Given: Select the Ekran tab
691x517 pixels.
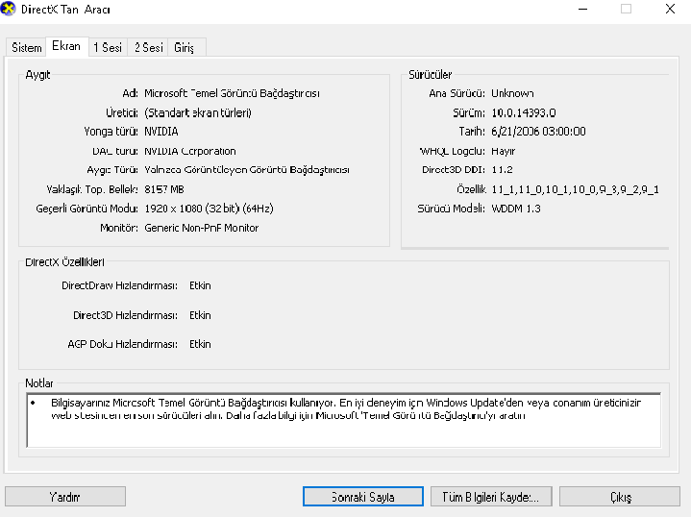Looking at the screenshot, I should point(66,46).
